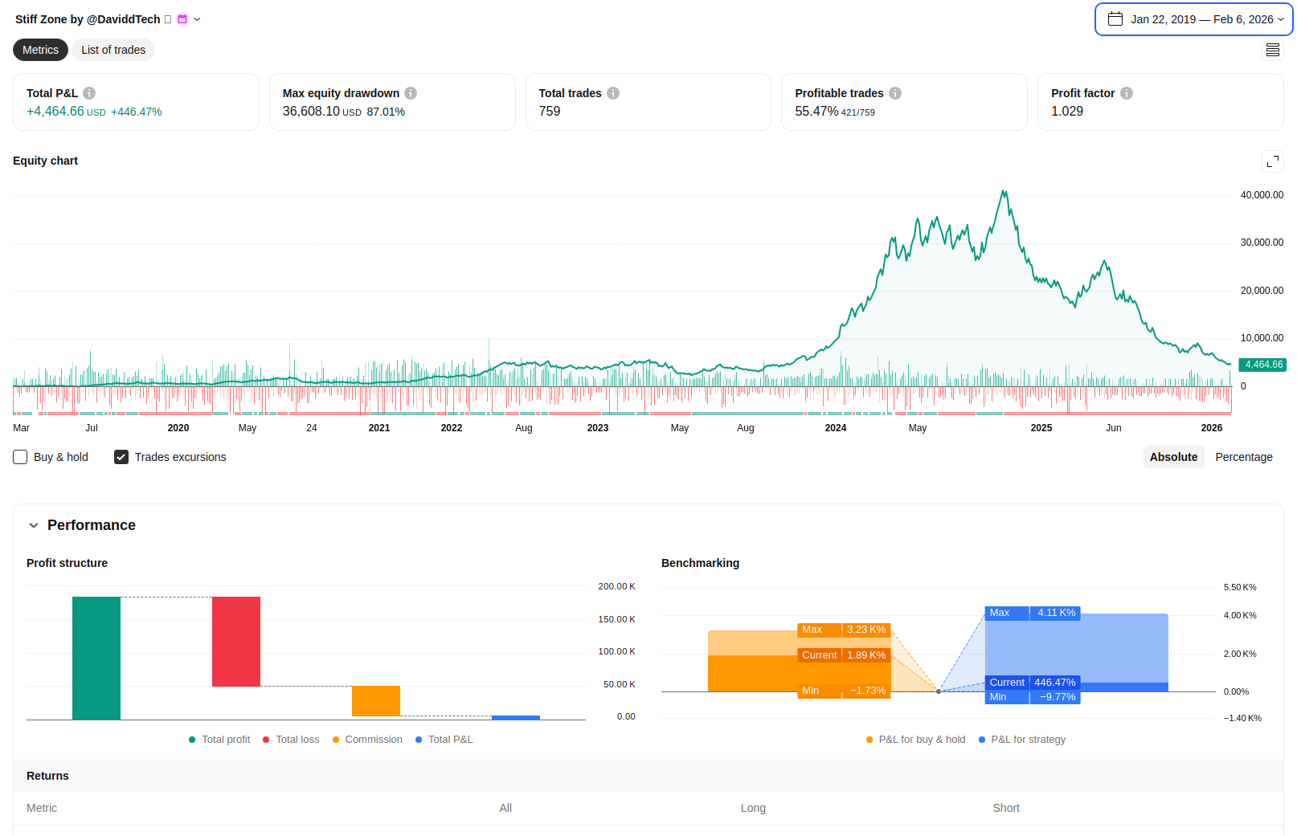Click the Profitable trades info icon
Viewport: 1297px width, 836px height.
pyautogui.click(x=895, y=93)
